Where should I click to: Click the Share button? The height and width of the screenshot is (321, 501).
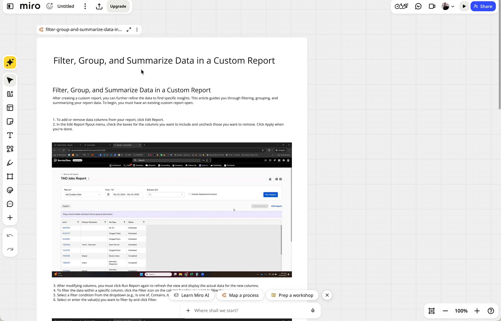coord(483,6)
